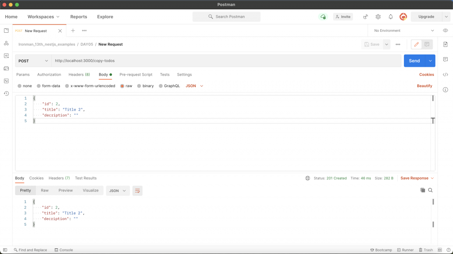Open the view more actions ellipsis beside Save
The height and width of the screenshot is (254, 453).
[x=398, y=45]
